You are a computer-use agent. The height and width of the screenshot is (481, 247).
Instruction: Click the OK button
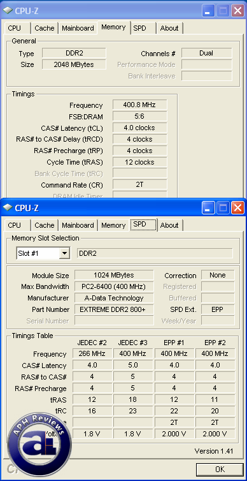click(x=220, y=469)
